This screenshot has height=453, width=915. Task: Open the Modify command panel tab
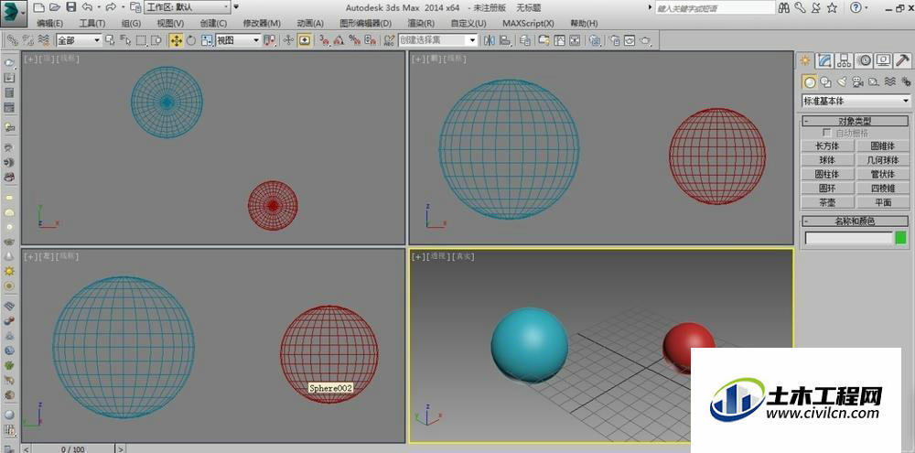coord(824,60)
